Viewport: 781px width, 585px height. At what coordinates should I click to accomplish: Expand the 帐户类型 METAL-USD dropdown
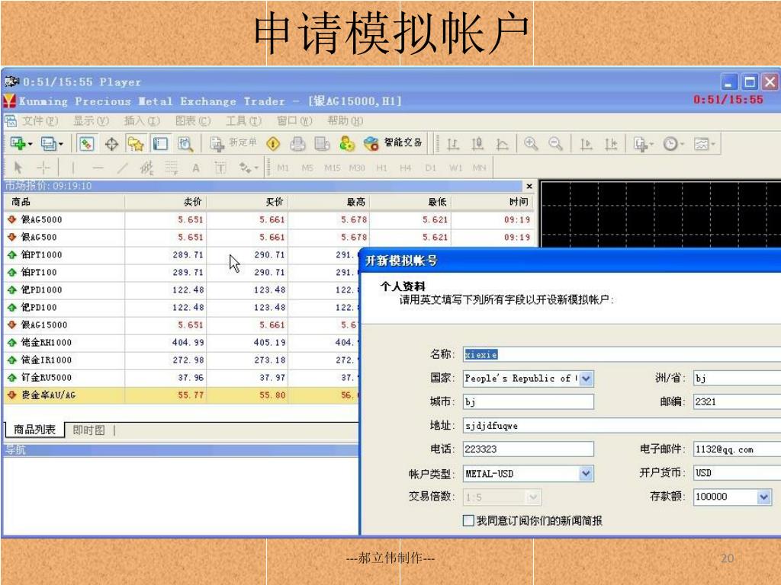coord(587,474)
